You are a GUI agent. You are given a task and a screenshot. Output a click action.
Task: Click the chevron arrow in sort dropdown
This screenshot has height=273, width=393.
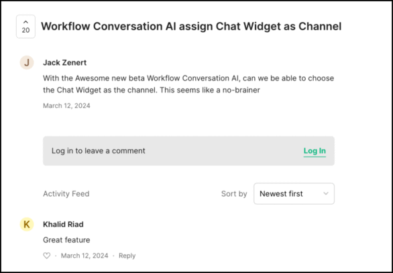coord(326,194)
